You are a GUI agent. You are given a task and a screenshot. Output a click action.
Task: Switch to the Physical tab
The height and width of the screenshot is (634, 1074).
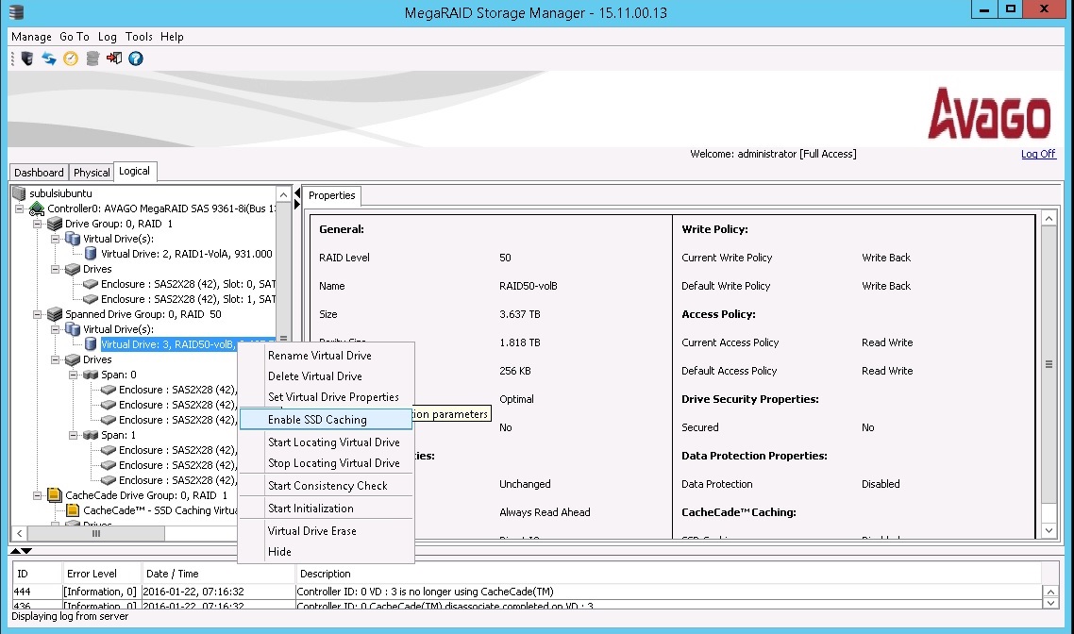pyautogui.click(x=91, y=172)
